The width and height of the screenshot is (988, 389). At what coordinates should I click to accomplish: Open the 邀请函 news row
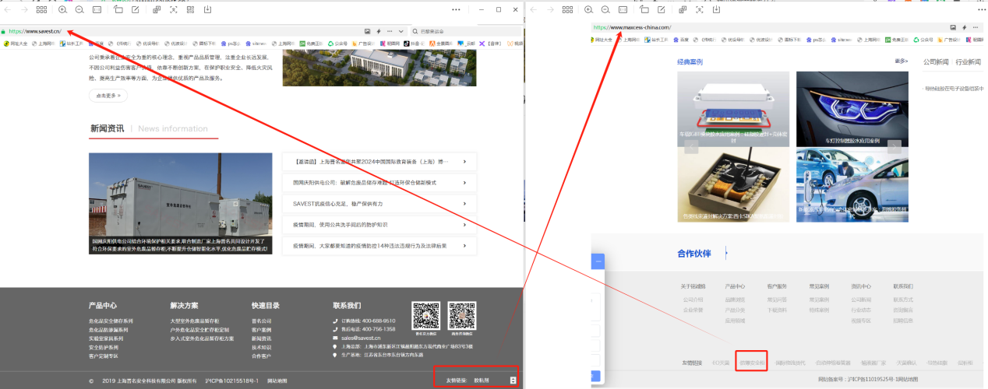[x=379, y=162]
